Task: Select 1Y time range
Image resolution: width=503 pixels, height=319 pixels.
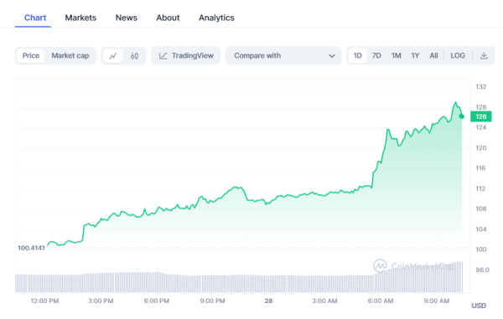Action: tap(415, 56)
